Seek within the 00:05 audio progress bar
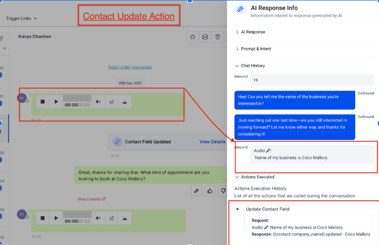The width and height of the screenshot is (379, 245). tap(77, 98)
